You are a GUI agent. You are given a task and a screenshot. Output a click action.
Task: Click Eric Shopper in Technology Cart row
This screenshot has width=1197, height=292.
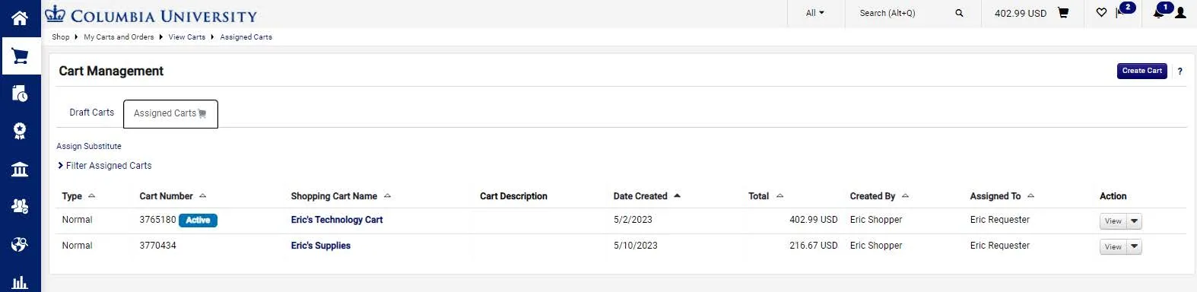[876, 220]
